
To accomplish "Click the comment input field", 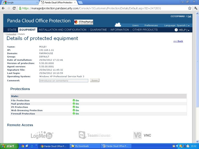I will tap(64, 81).
